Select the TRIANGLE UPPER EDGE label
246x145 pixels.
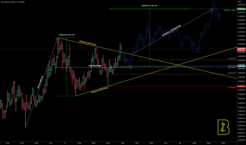click(x=87, y=43)
